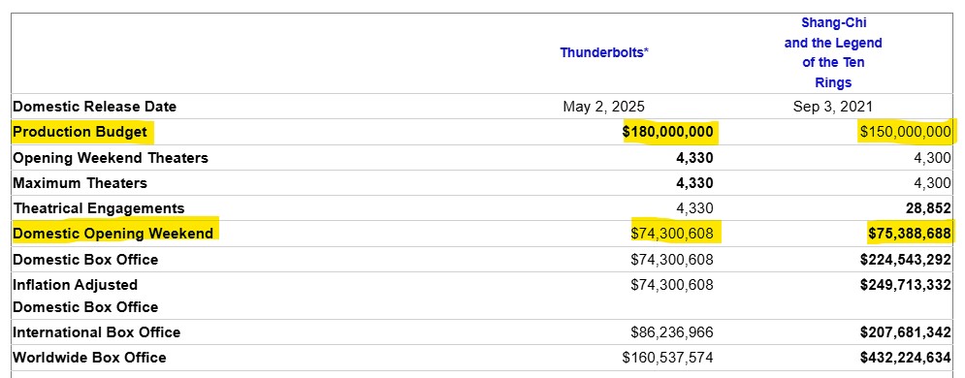965x378 pixels.
Task: Open the Shang-Chi and the Legend of the Ten Rings link
Action: [833, 52]
